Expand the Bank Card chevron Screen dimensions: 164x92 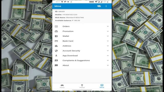[108, 41]
